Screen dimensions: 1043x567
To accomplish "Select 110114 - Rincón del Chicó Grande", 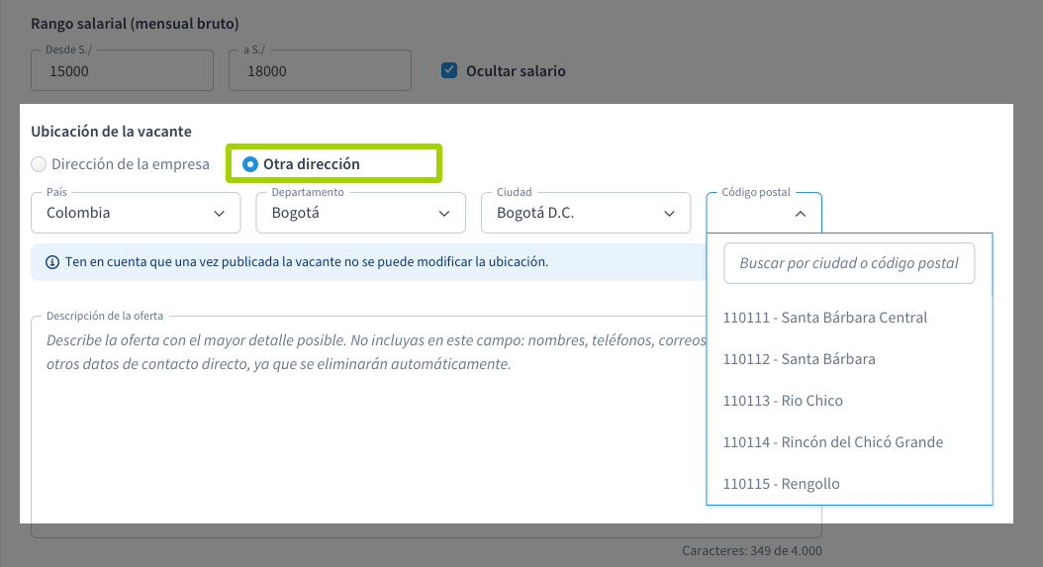I will click(x=833, y=442).
